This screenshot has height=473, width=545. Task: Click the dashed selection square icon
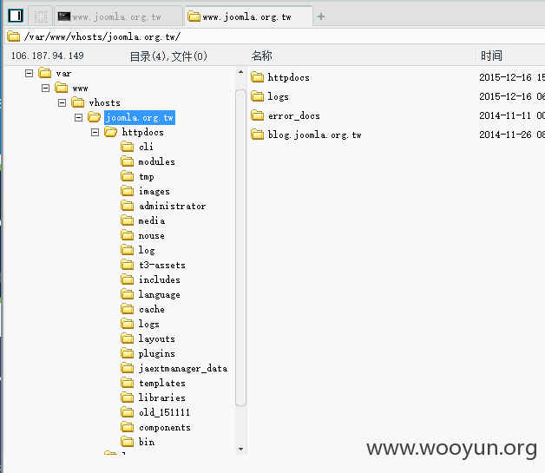click(40, 16)
